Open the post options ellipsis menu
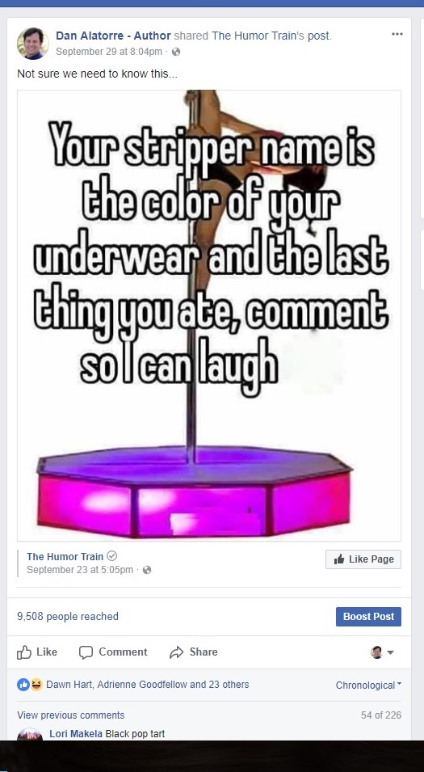This screenshot has height=772, width=424. coord(397,34)
